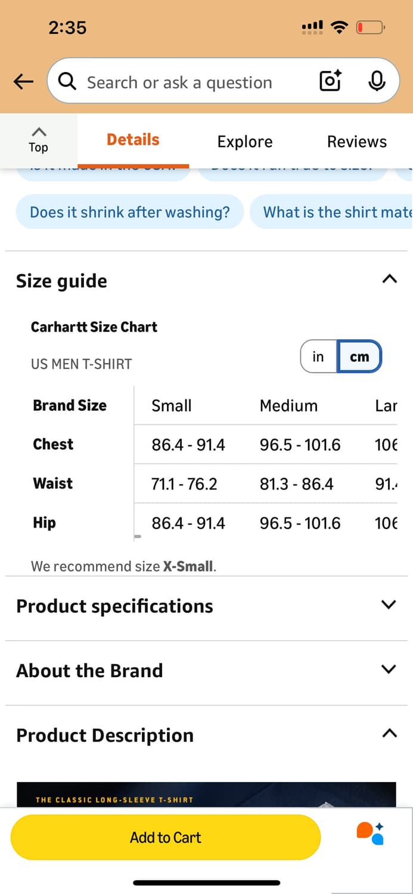Open the Reviews tab
Image resolution: width=413 pixels, height=894 pixels.
click(x=356, y=141)
